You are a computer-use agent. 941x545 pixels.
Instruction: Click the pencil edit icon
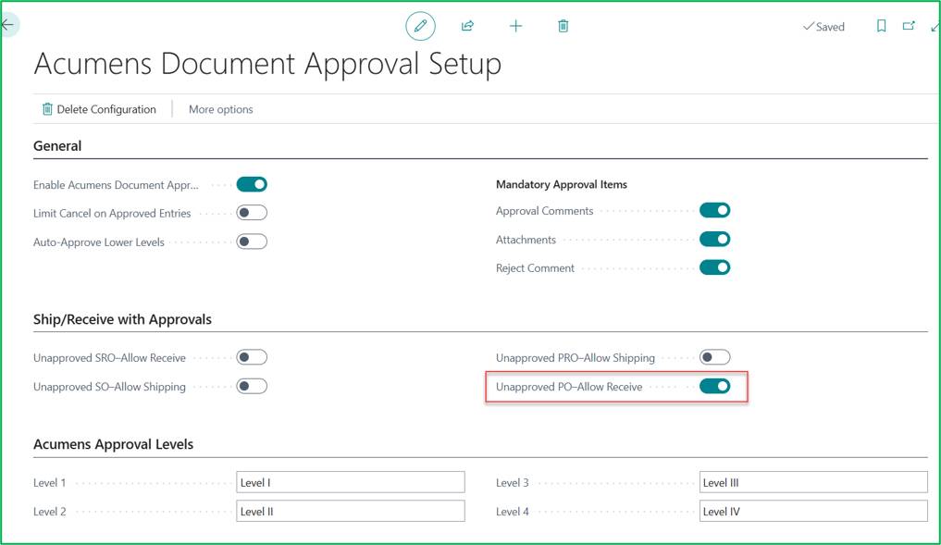click(420, 26)
